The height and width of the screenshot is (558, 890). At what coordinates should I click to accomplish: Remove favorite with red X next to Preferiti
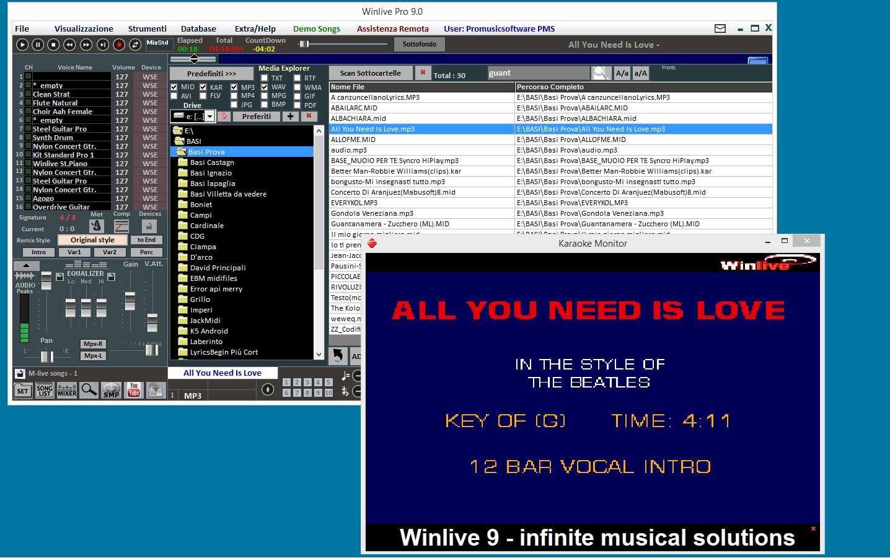click(x=309, y=116)
